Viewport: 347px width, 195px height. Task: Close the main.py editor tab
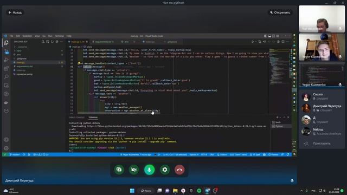[87, 42]
